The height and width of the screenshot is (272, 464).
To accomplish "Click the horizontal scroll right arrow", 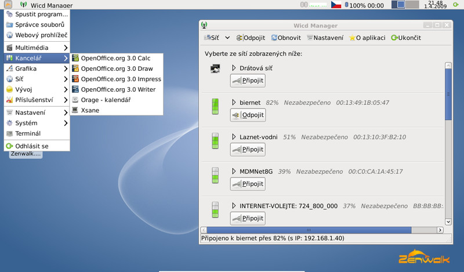I will coord(440,230).
